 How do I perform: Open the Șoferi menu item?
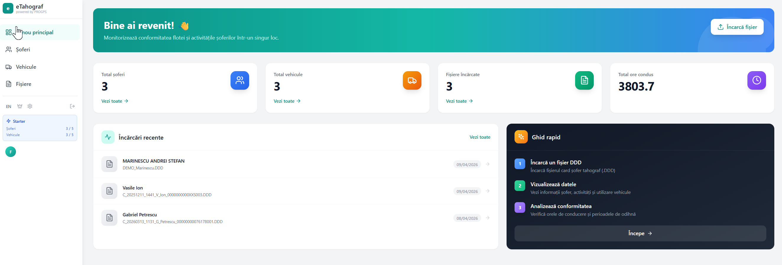(x=23, y=49)
